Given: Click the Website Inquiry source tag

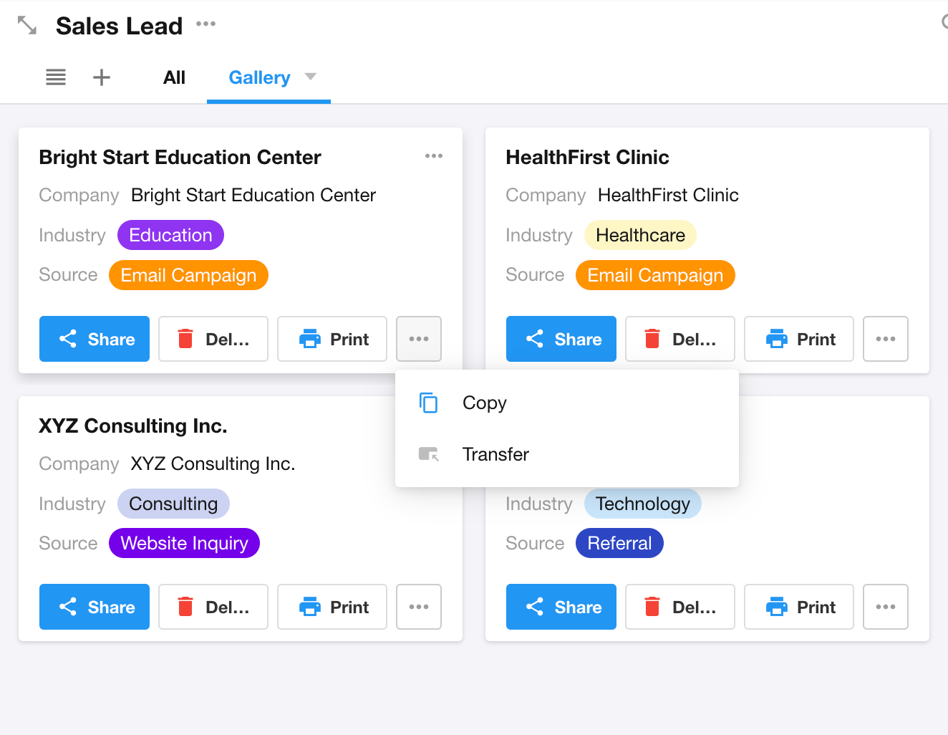Looking at the screenshot, I should tap(184, 543).
